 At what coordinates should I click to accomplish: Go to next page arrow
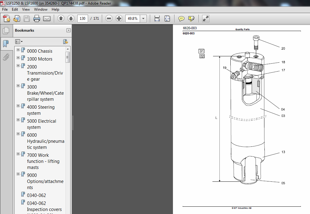(71, 19)
